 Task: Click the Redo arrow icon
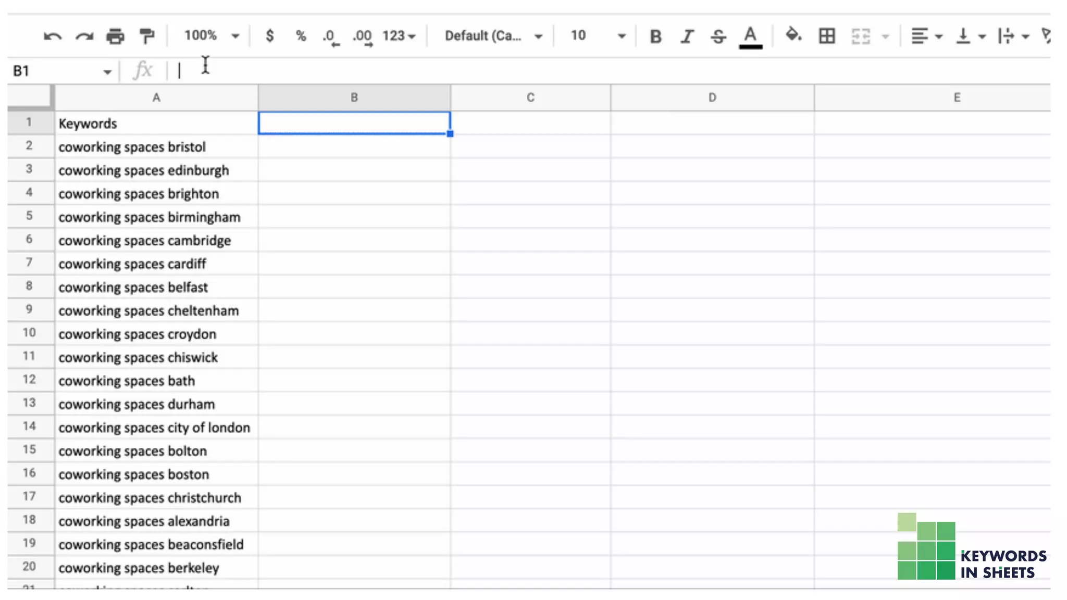click(84, 36)
